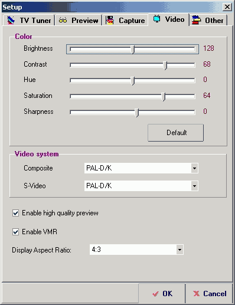Screen dimensions: 235x305
Task: Click the Sharpness slider track
Action: [132, 112]
